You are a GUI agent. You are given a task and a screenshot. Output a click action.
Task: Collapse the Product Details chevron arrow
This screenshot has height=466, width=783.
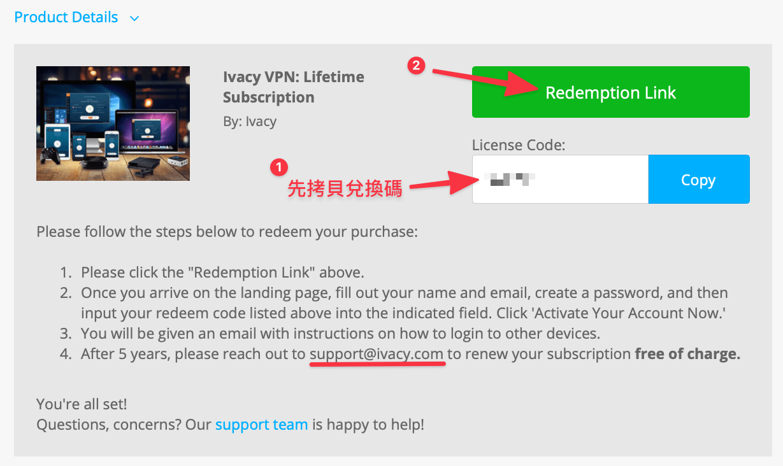click(134, 18)
